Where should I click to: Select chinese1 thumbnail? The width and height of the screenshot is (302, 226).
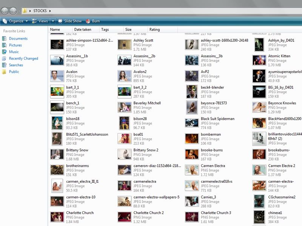(x=259, y=217)
